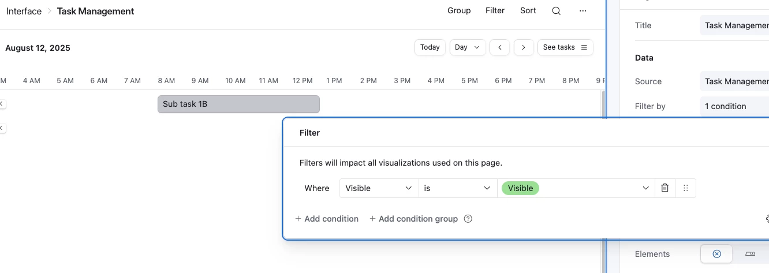
Task: Select the stacked elements option in Elements toggle
Action: click(x=750, y=254)
